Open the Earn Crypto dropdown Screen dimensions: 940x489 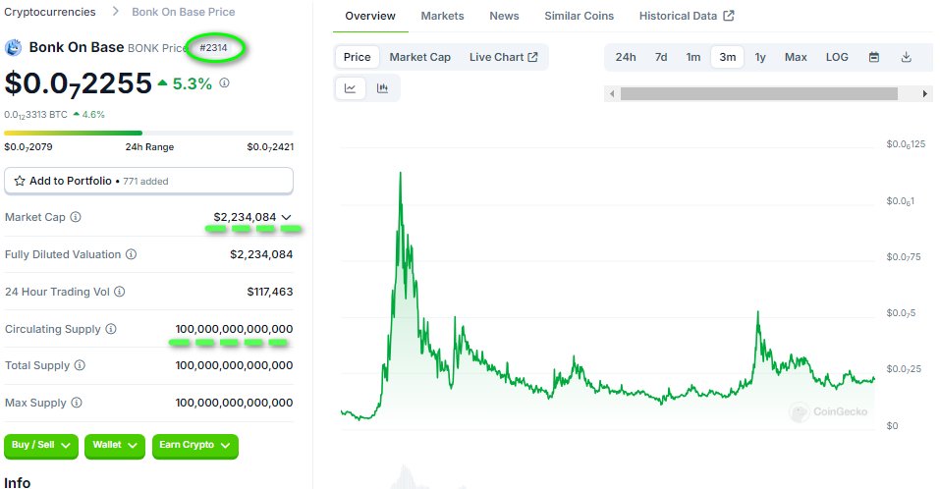(x=194, y=445)
